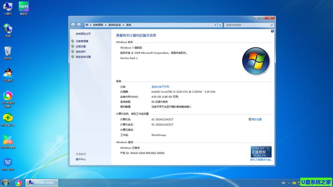The image size is (333, 187).
Task: Click the Windows logo image
Action: tap(256, 61)
